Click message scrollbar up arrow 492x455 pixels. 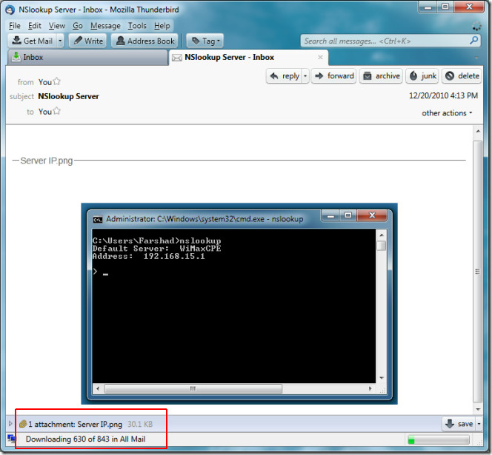[478, 131]
